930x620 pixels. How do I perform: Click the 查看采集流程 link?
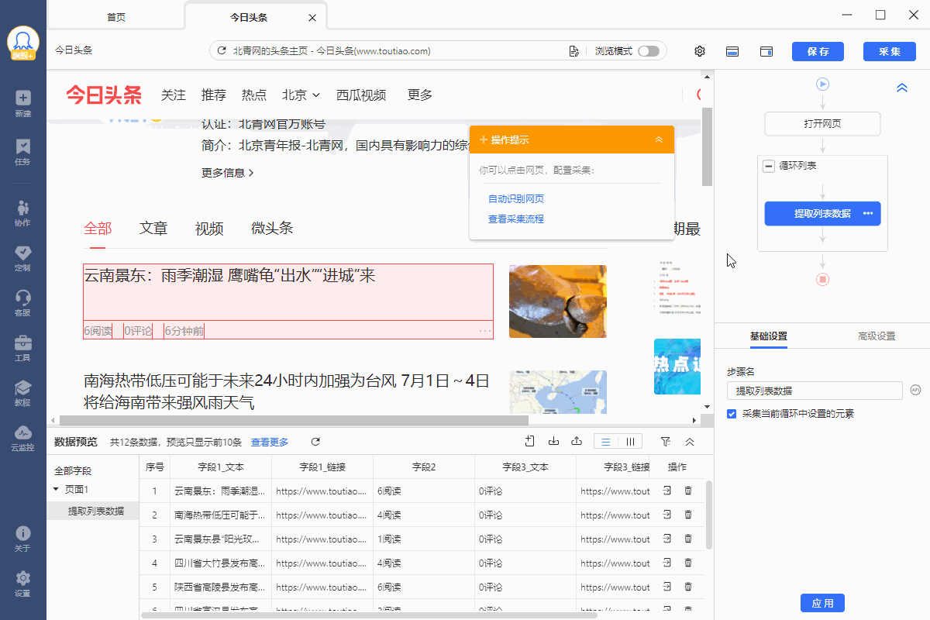point(516,219)
